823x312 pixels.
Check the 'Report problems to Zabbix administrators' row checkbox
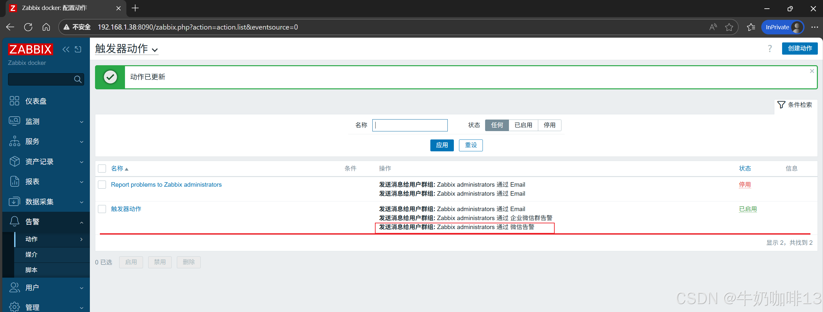[x=102, y=184]
